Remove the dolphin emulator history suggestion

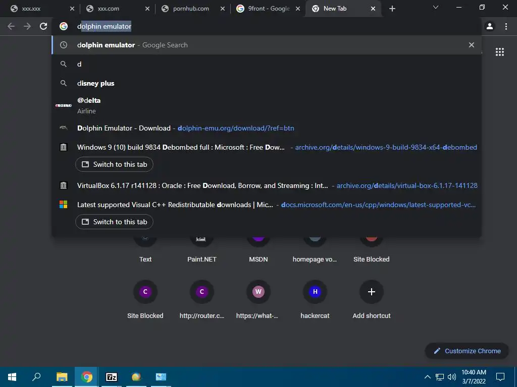pos(472,45)
